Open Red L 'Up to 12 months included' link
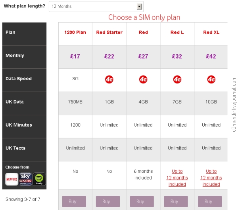This screenshot has height=210, width=238. click(177, 178)
